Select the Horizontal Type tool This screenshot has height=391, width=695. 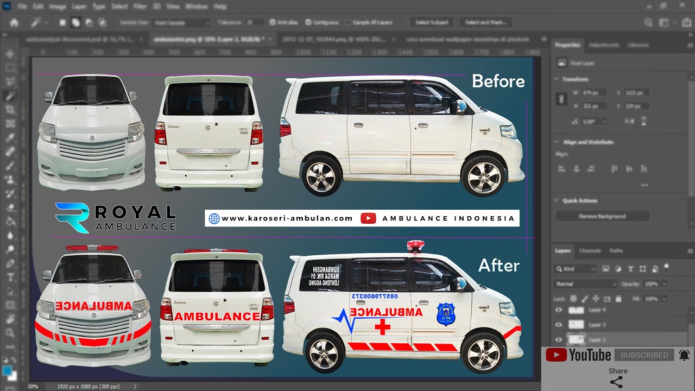coord(10,278)
